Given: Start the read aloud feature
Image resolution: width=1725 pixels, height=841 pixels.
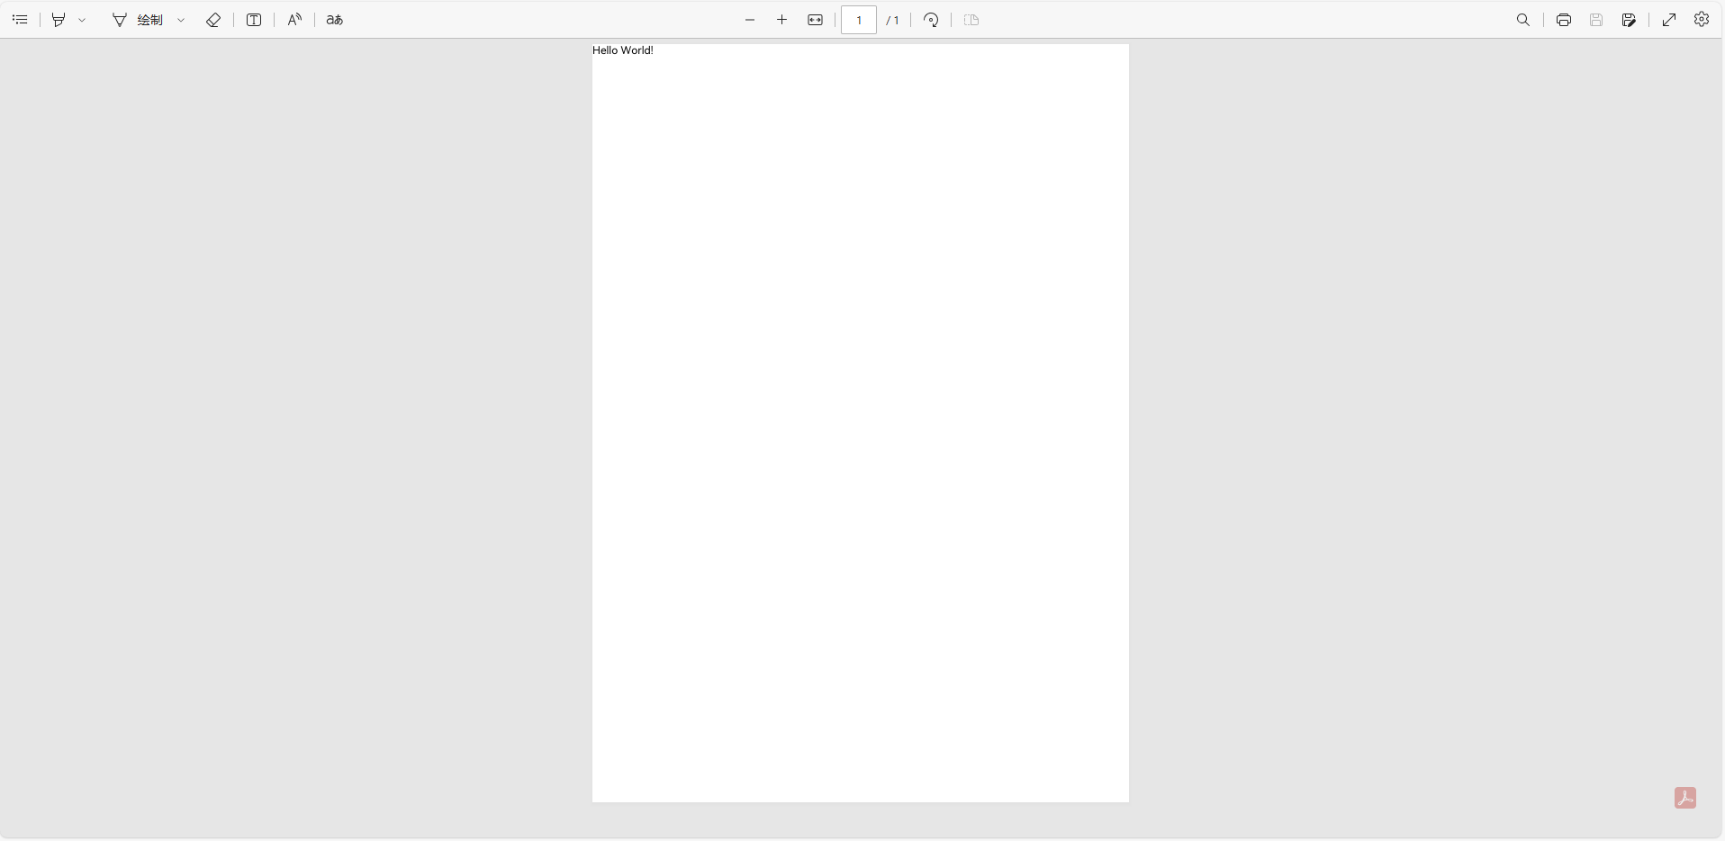Looking at the screenshot, I should [x=294, y=20].
